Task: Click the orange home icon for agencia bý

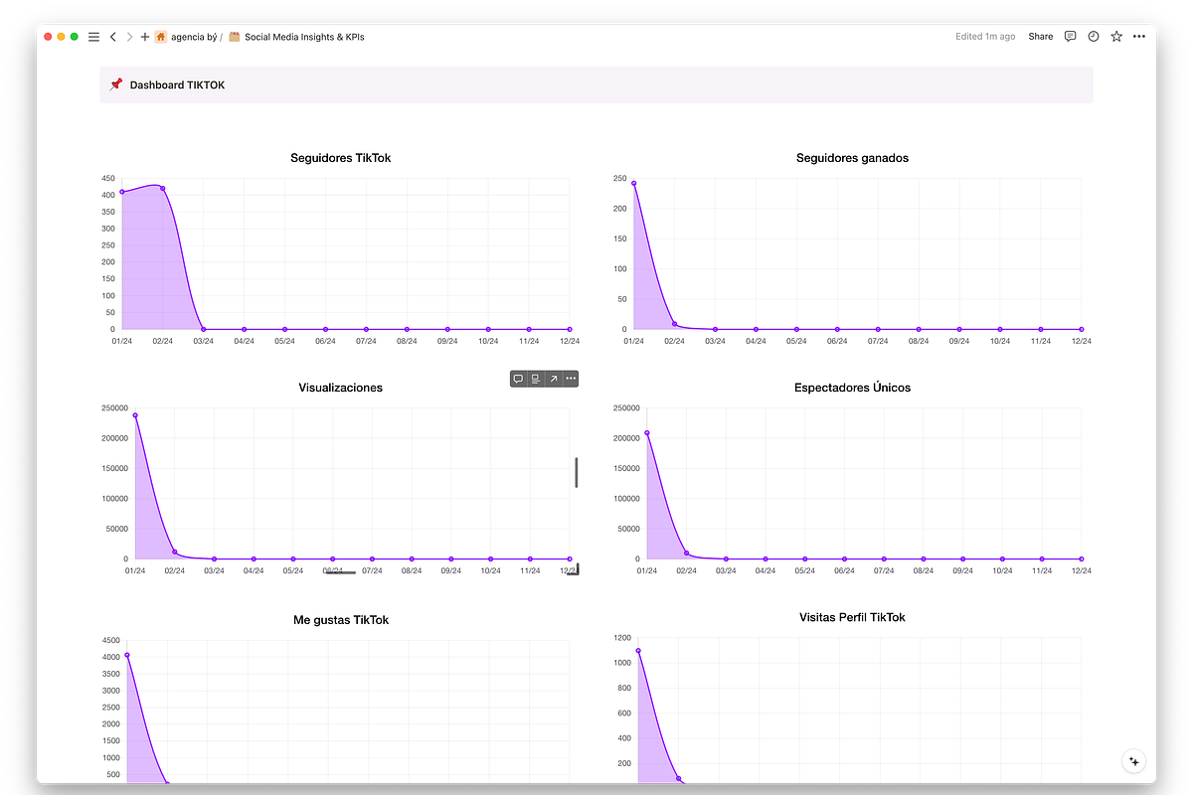Action: point(161,37)
